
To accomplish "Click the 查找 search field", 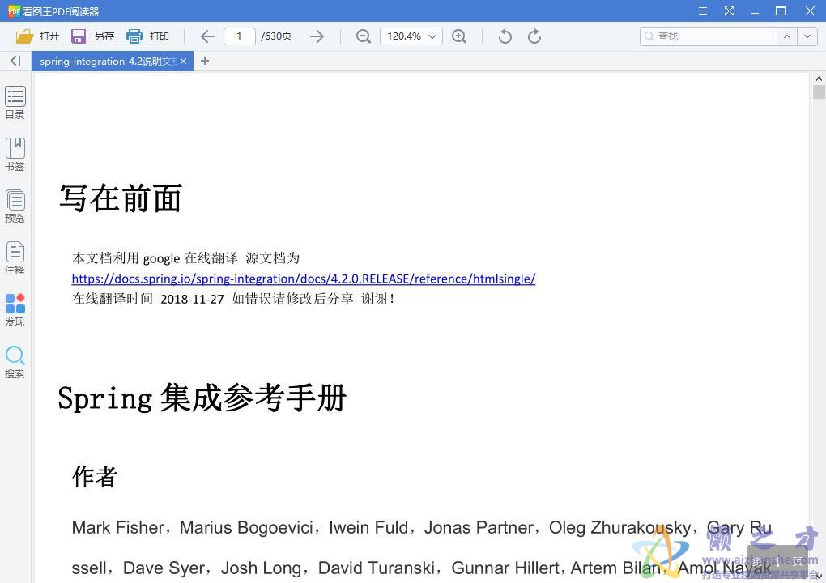I will (x=708, y=36).
